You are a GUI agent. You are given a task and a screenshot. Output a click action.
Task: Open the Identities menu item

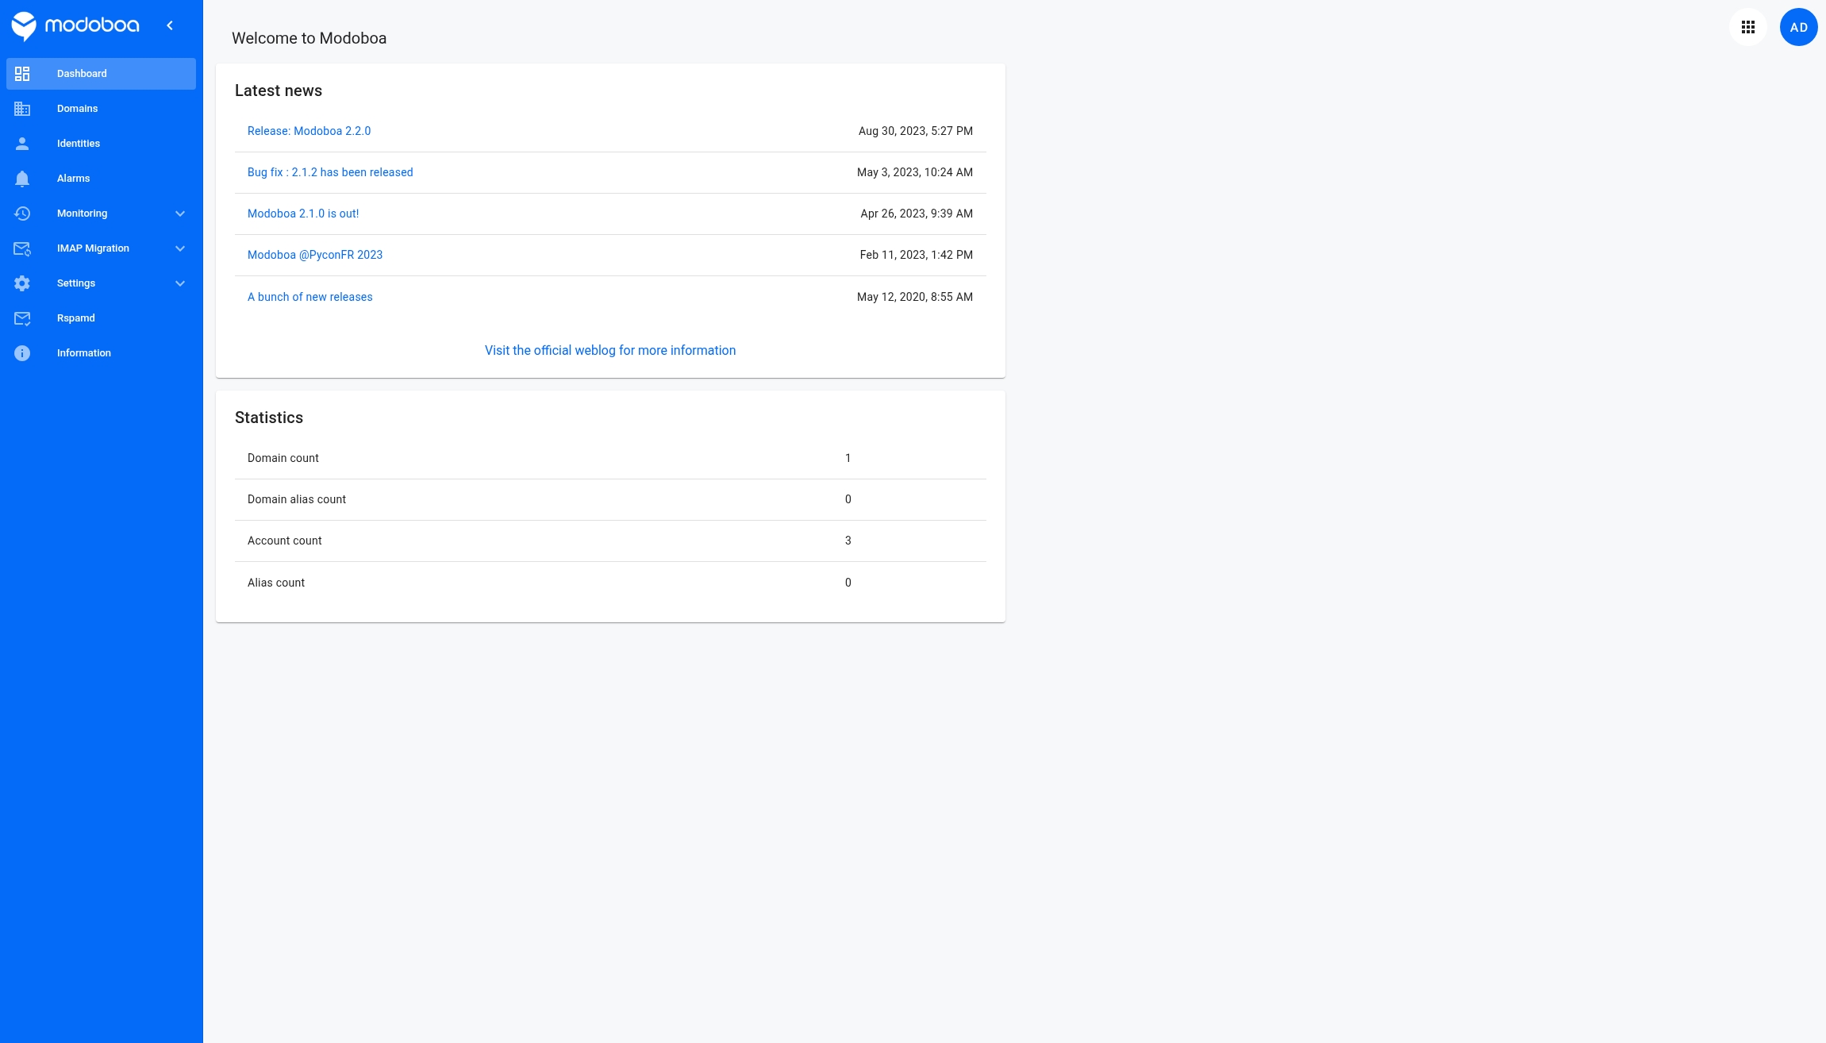coord(79,144)
